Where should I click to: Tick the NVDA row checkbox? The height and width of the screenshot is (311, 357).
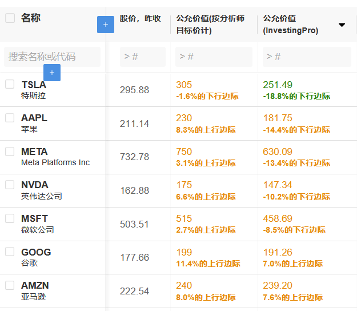coord(10,185)
